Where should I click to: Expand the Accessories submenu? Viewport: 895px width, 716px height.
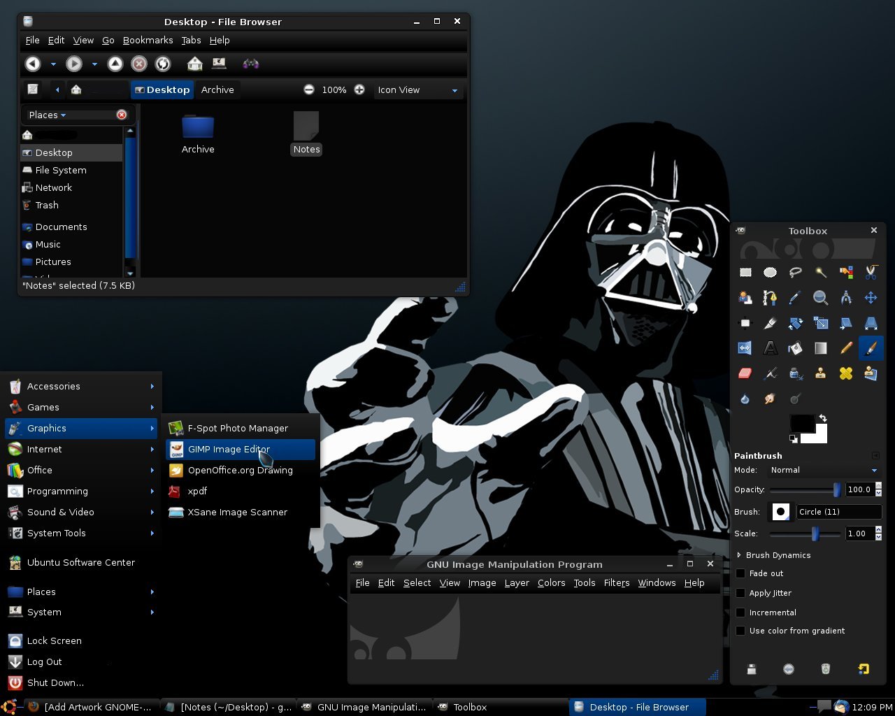coord(81,386)
